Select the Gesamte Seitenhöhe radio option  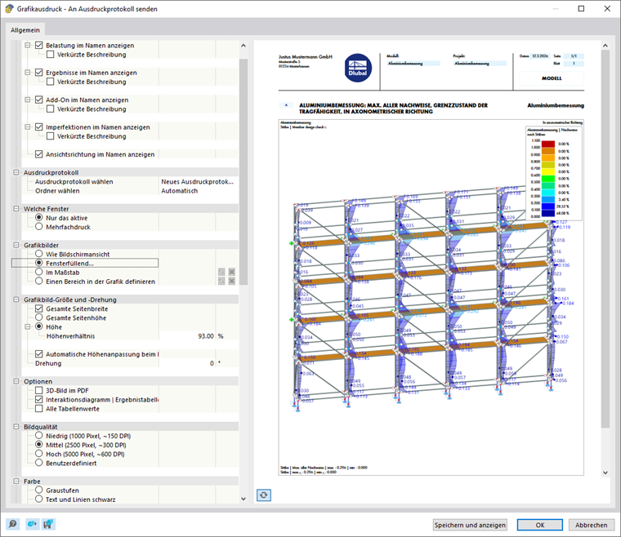(39, 317)
